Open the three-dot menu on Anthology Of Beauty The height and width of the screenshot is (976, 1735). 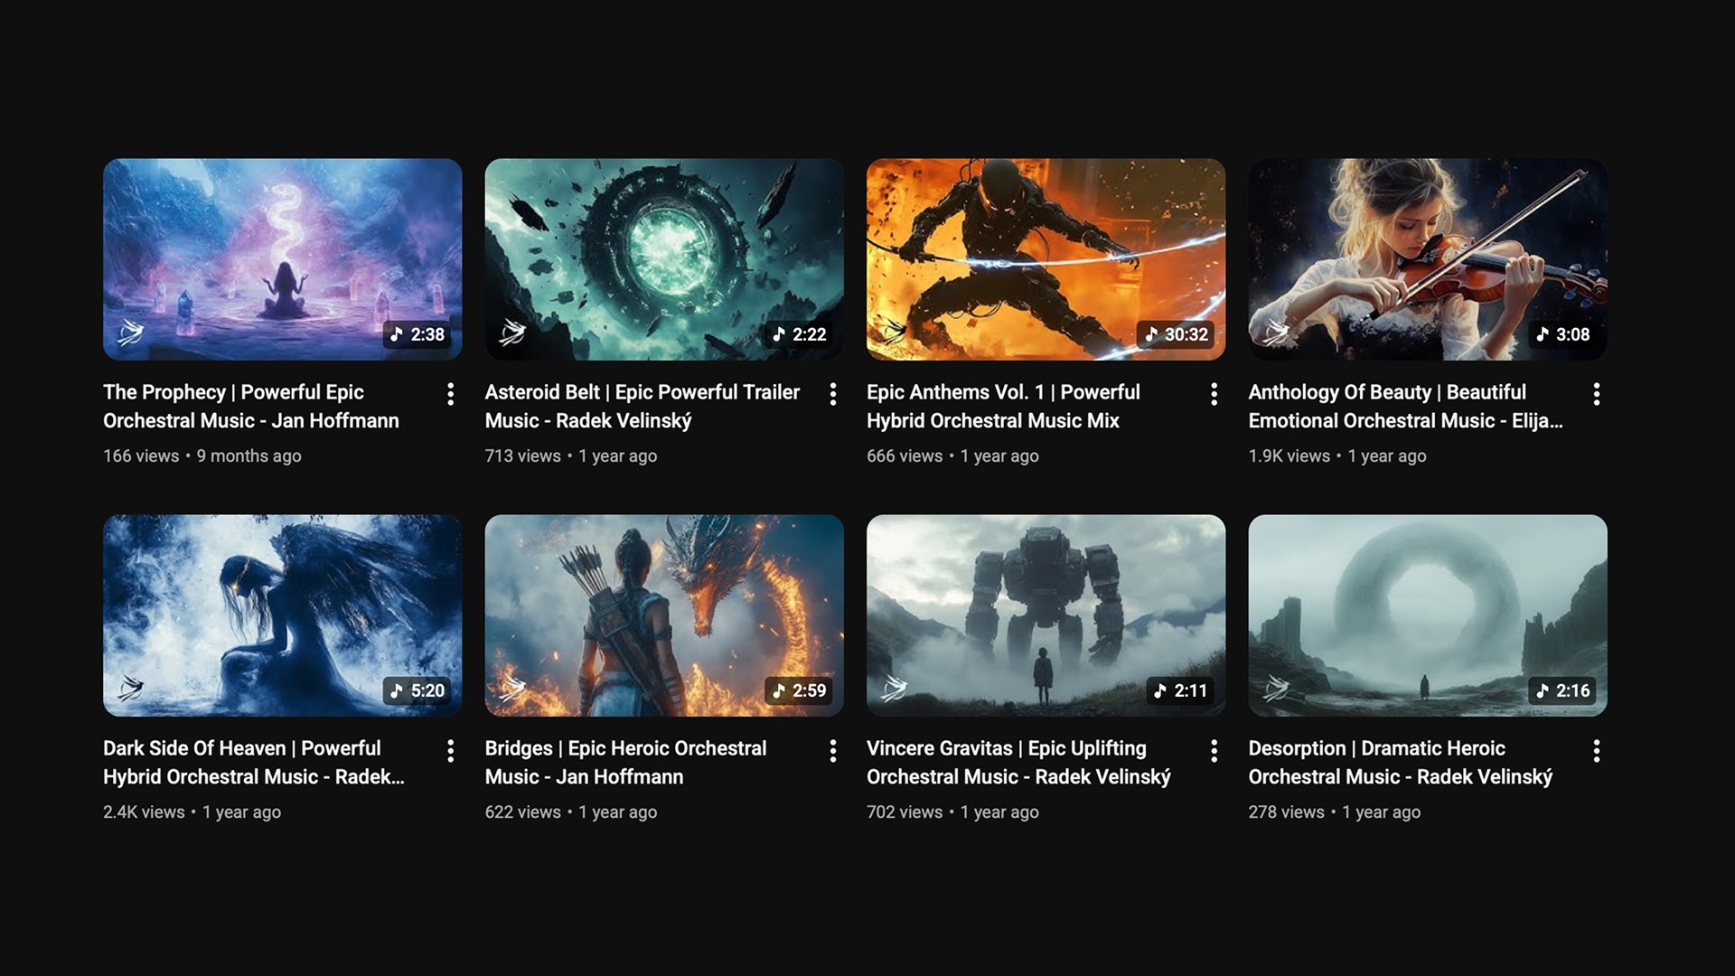pos(1597,395)
